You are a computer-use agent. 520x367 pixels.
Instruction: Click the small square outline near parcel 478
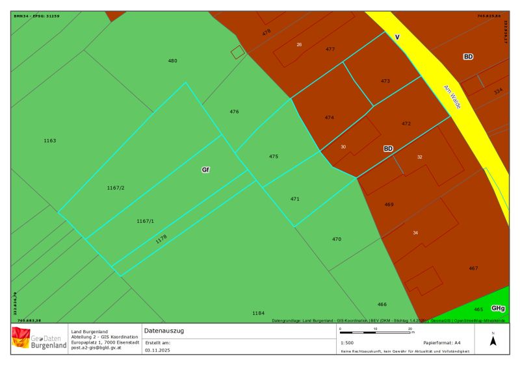pyautogui.click(x=239, y=51)
